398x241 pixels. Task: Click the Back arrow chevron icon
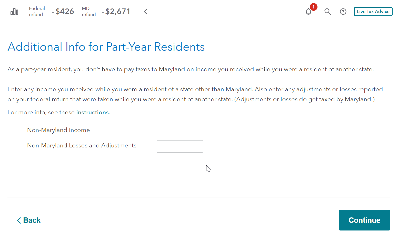click(x=19, y=220)
